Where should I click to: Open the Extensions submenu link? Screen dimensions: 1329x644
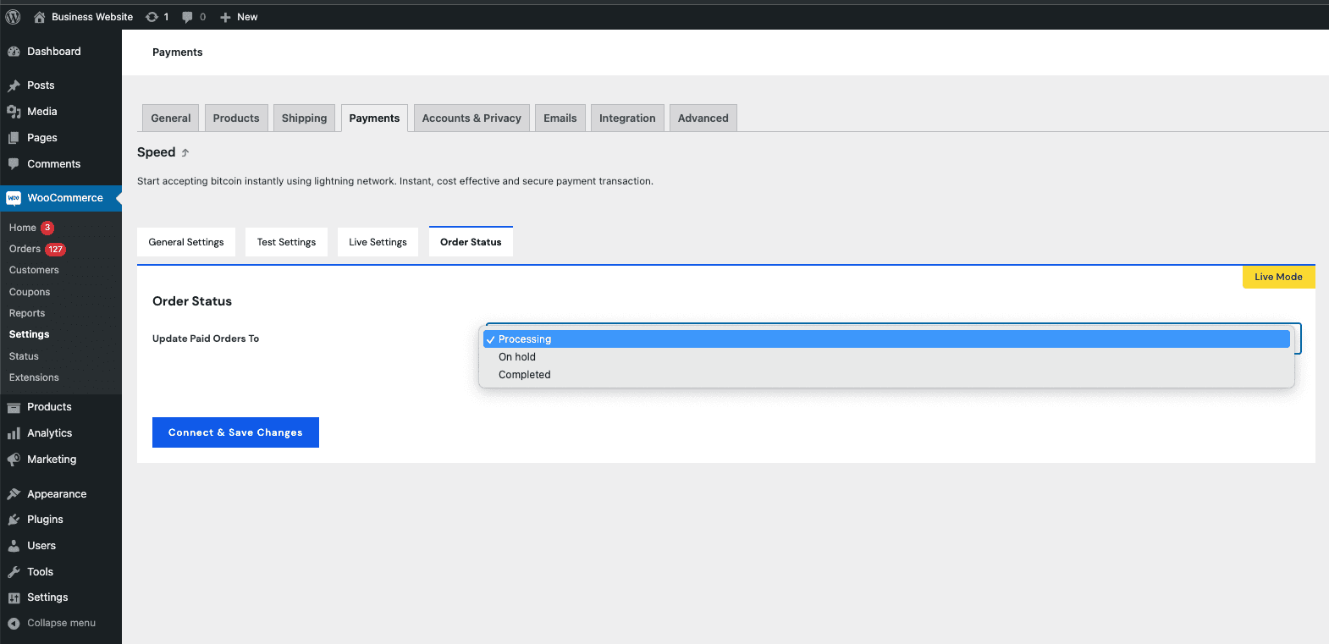click(34, 377)
